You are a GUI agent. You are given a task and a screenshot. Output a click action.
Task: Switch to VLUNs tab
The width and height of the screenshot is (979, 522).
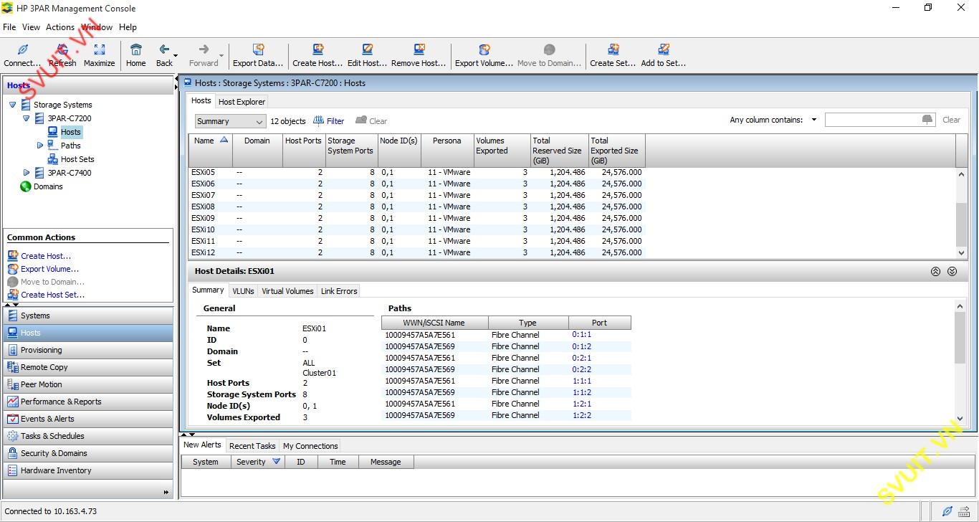click(243, 291)
